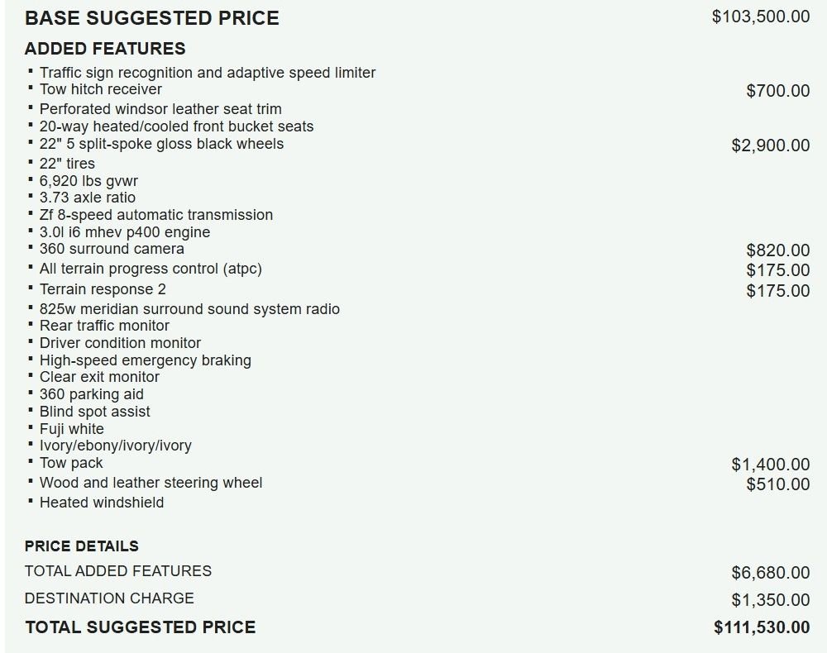
Task: Click the Base Suggested Price heading
Action: click(152, 18)
